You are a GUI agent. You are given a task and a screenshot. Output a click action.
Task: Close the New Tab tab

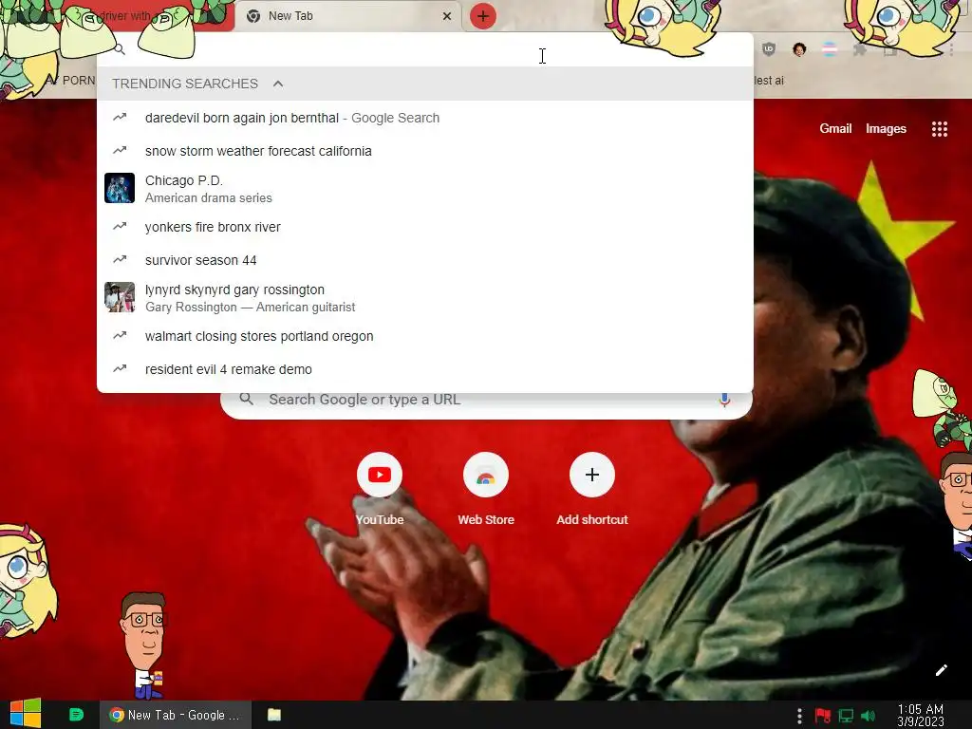click(447, 16)
